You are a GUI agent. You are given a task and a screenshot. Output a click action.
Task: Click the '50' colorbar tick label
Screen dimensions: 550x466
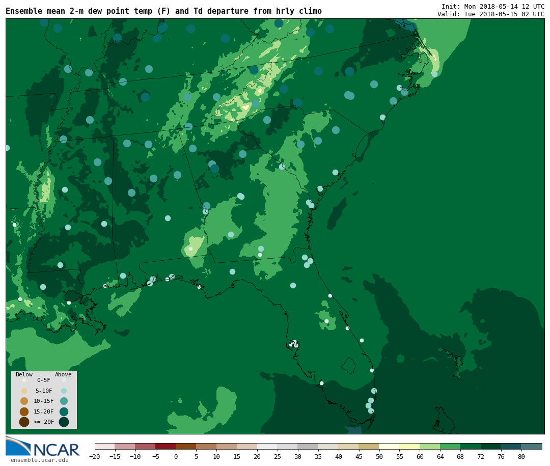[x=379, y=456]
